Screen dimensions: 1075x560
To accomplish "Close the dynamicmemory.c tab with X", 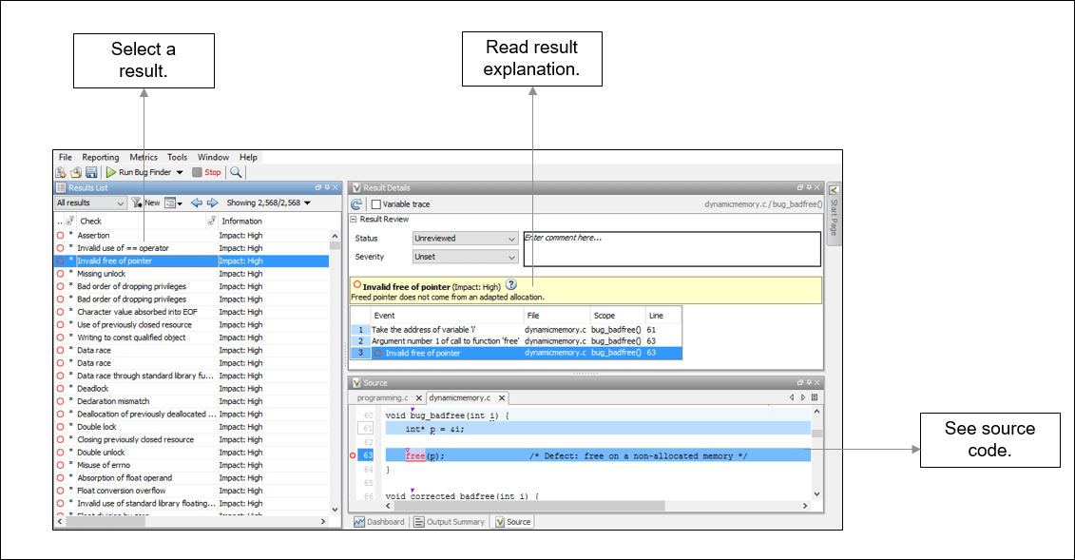I will tap(502, 398).
